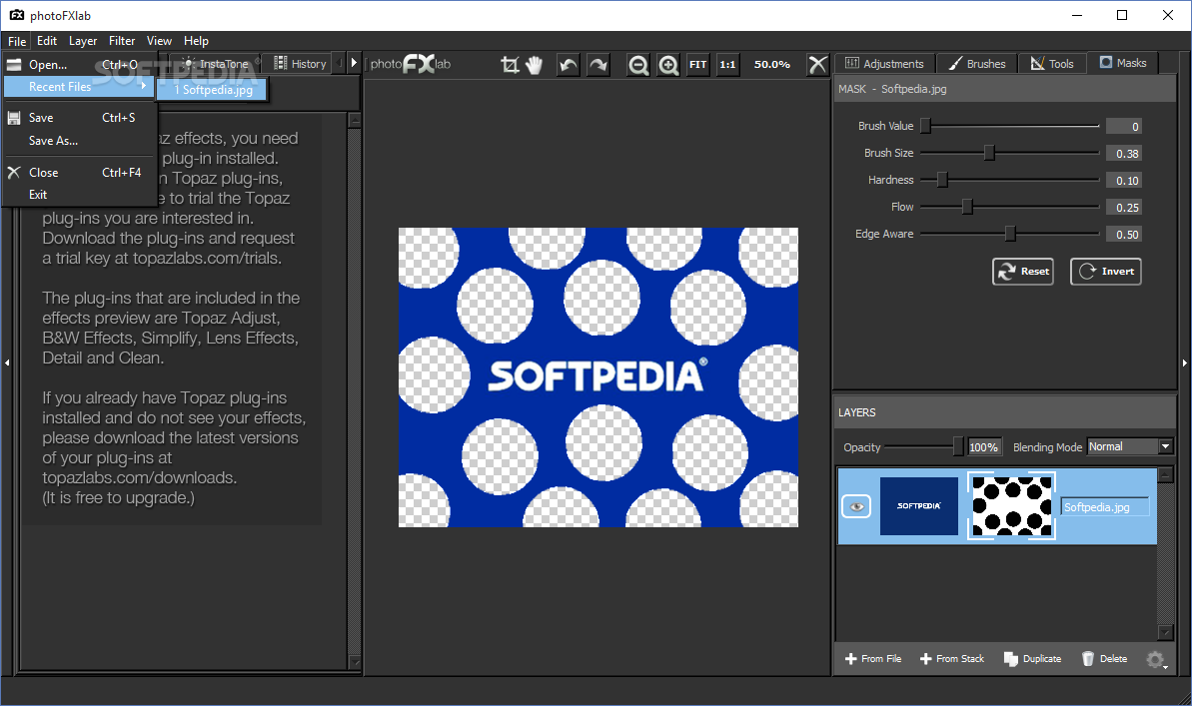
Task: Click the Brush Value slider handle
Action: coord(925,126)
